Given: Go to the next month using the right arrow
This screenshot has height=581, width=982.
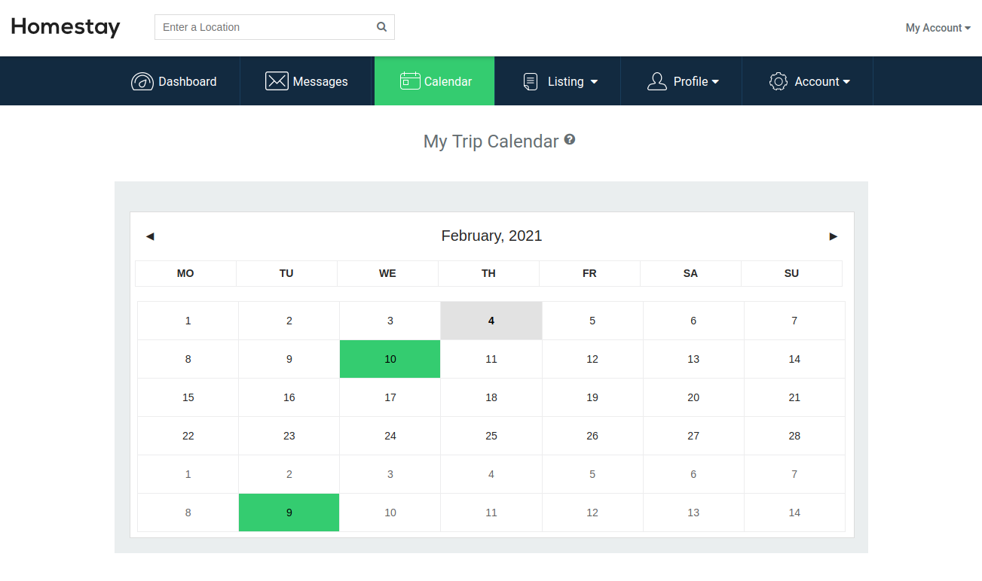Looking at the screenshot, I should 833,236.
